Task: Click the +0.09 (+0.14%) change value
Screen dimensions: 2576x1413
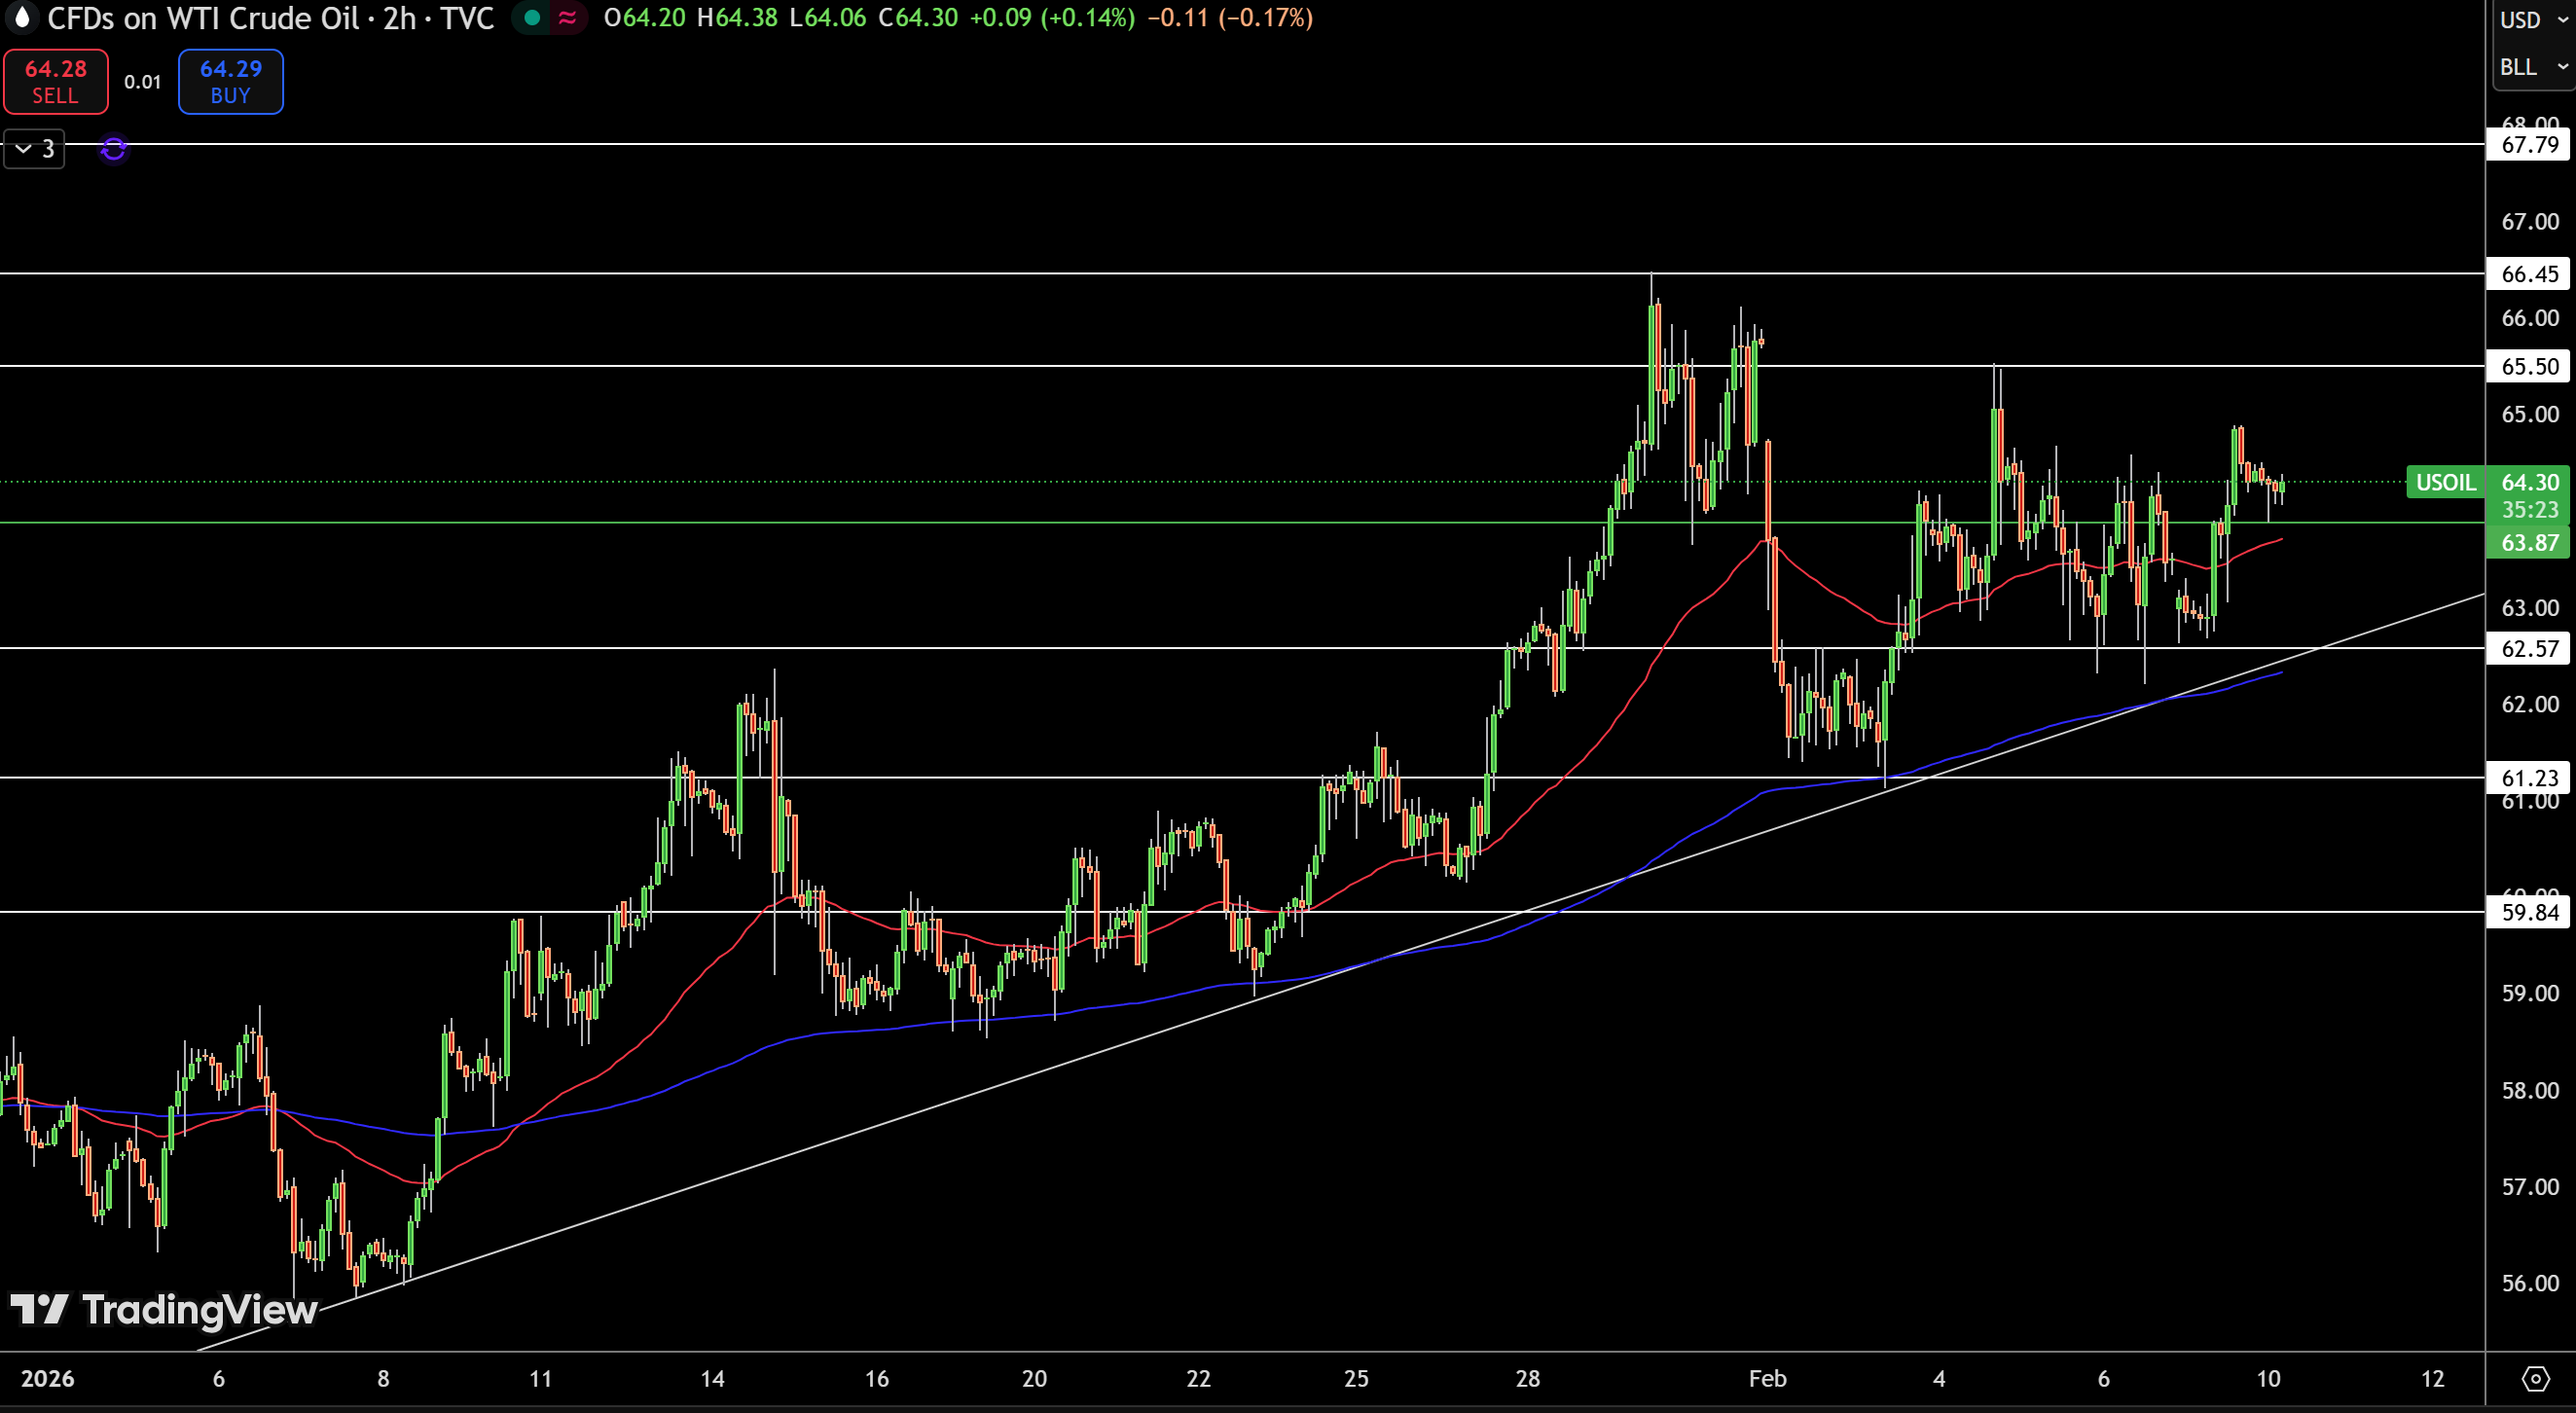Action: click(x=1052, y=18)
